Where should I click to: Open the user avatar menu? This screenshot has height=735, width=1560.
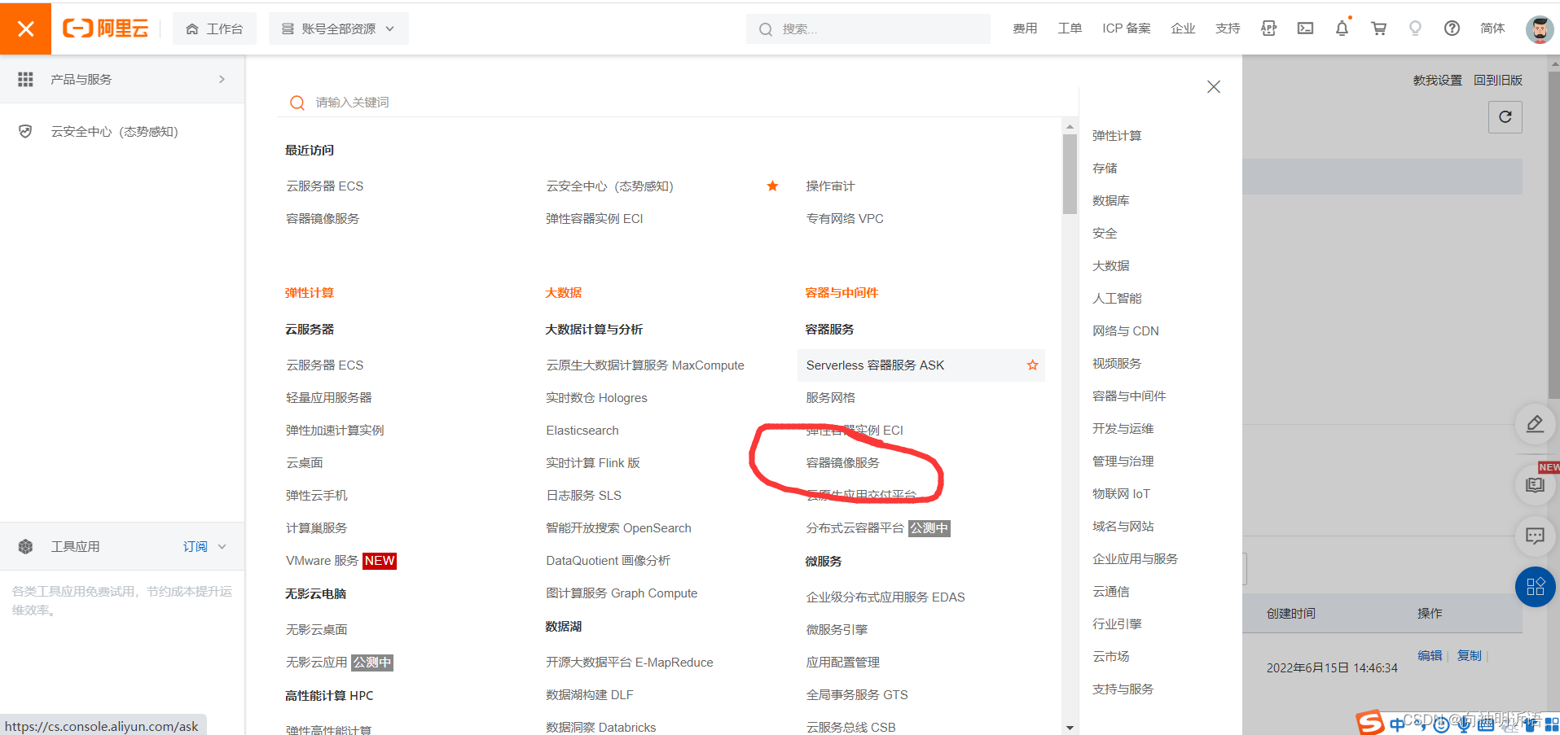tap(1539, 29)
